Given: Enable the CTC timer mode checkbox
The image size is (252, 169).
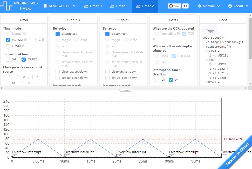Looking at the screenshot, I should coord(31,40).
